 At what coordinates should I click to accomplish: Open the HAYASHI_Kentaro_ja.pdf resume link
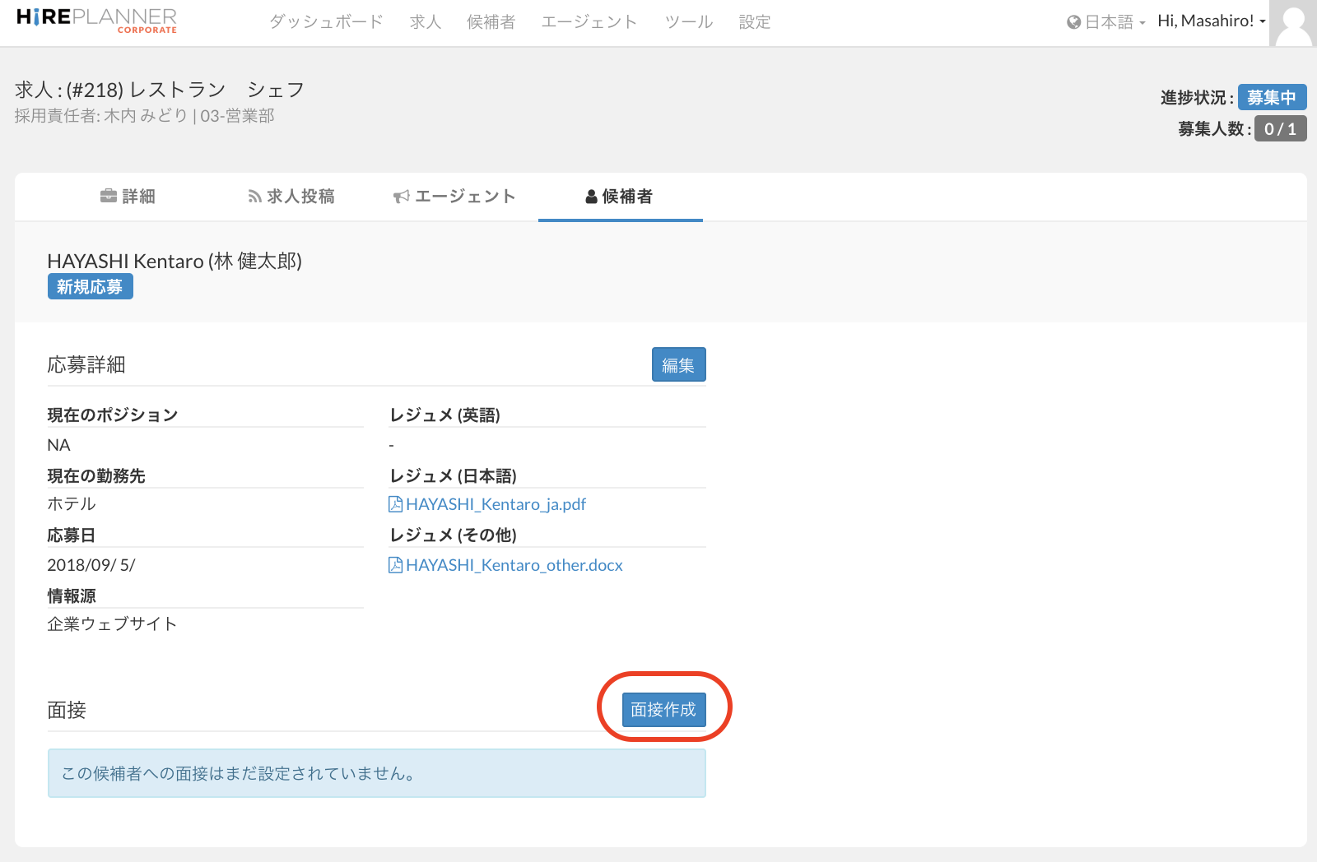click(496, 504)
